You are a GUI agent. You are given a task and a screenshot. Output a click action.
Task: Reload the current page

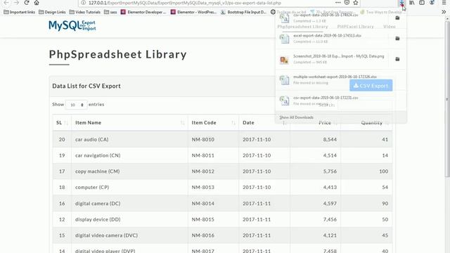click(27, 3)
